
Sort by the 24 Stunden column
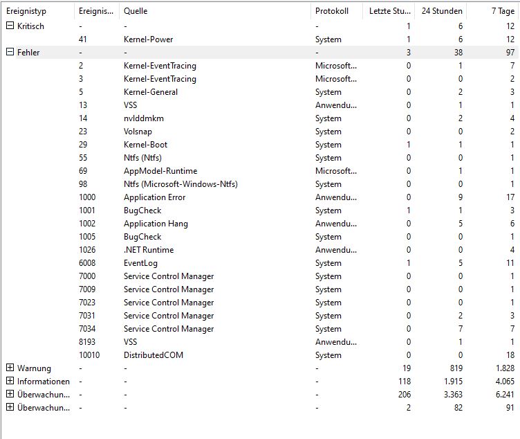click(441, 11)
